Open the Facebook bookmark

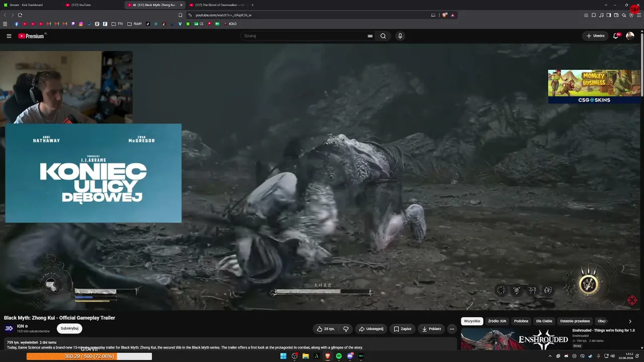[x=17, y=24]
